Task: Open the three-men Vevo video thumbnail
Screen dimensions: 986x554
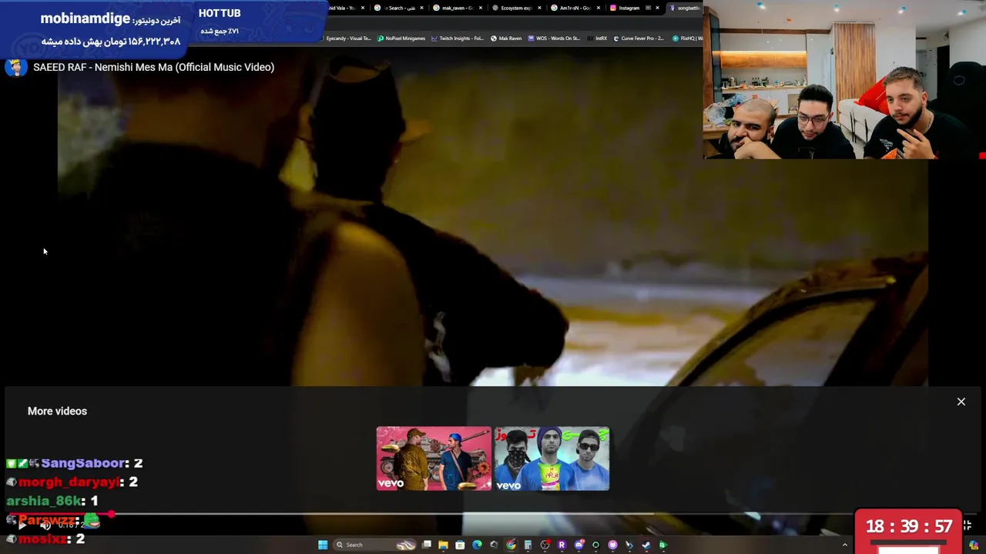Action: click(x=552, y=459)
